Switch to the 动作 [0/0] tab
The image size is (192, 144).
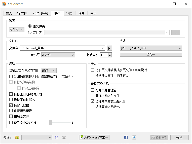coord(41,13)
